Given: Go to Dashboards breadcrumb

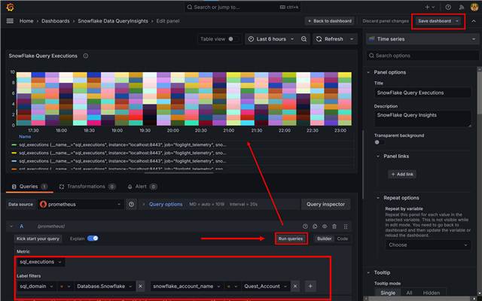Looking at the screenshot, I should (56, 21).
